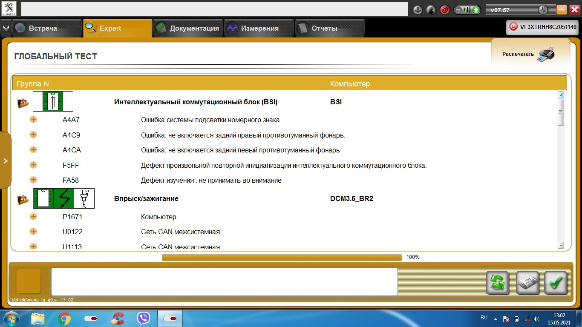Open the Документация tab
This screenshot has height=327, width=582.
tap(188, 28)
